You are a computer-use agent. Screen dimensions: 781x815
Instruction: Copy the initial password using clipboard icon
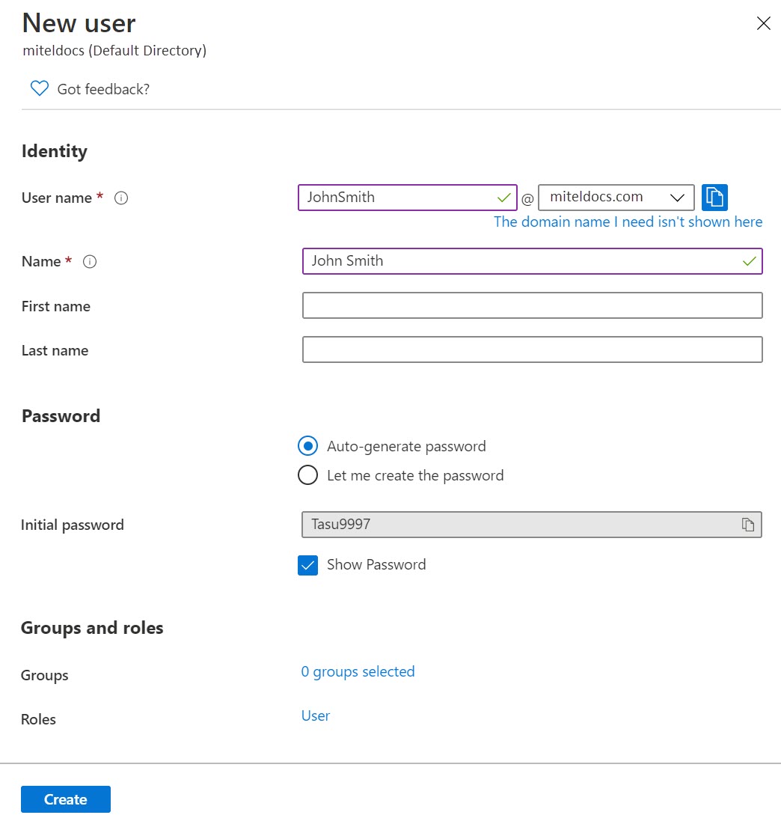click(747, 525)
